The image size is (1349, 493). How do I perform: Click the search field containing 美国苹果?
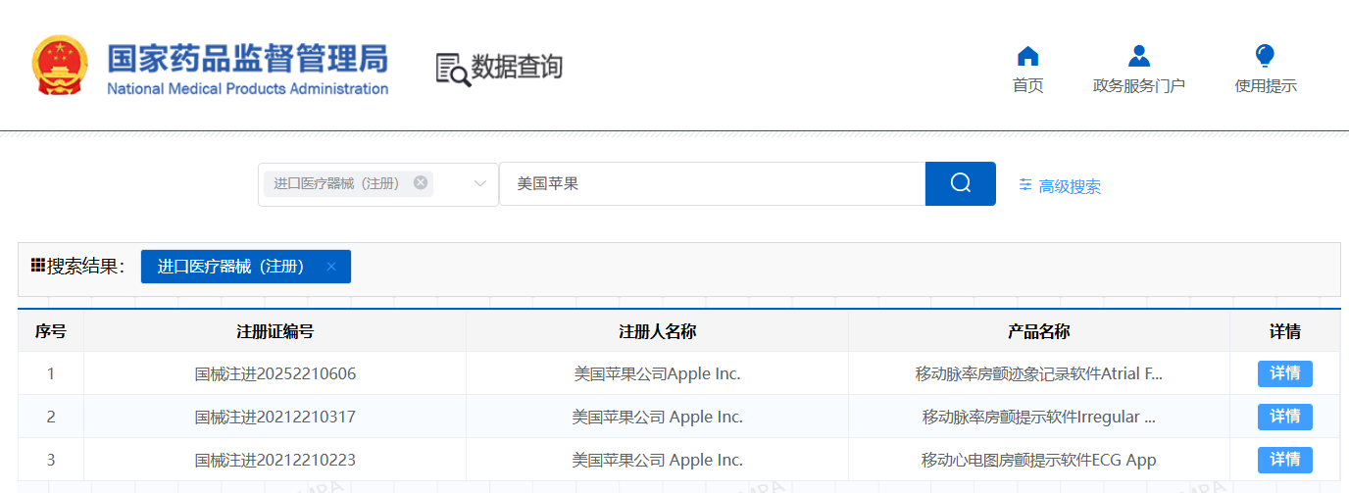(x=712, y=183)
